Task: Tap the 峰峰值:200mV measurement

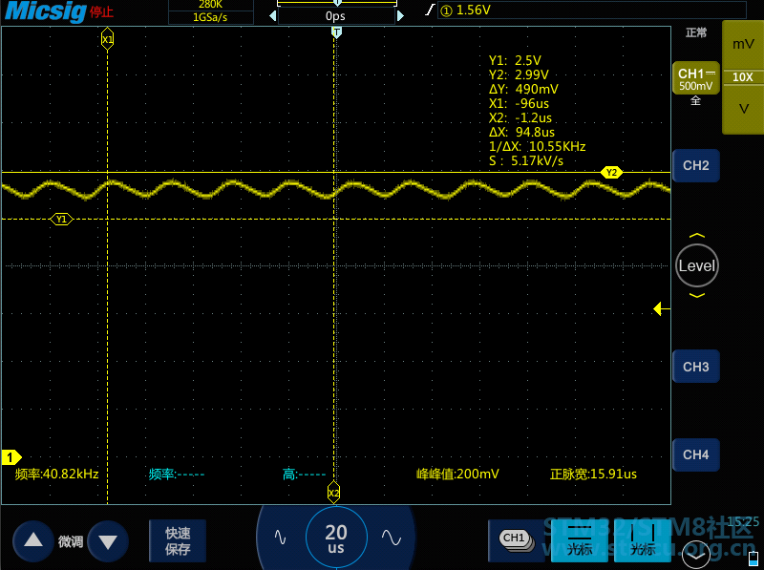Action: point(458,474)
